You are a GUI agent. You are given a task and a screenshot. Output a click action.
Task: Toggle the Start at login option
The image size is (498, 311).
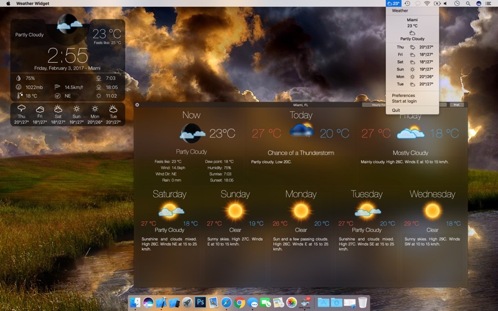[404, 101]
